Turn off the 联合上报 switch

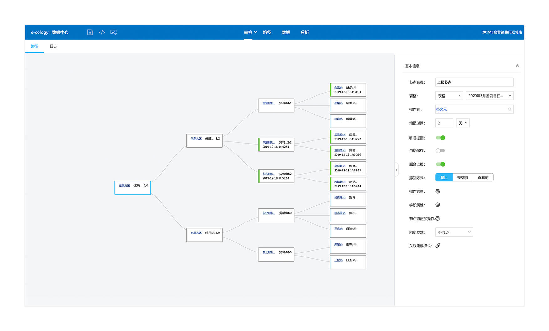pos(440,164)
